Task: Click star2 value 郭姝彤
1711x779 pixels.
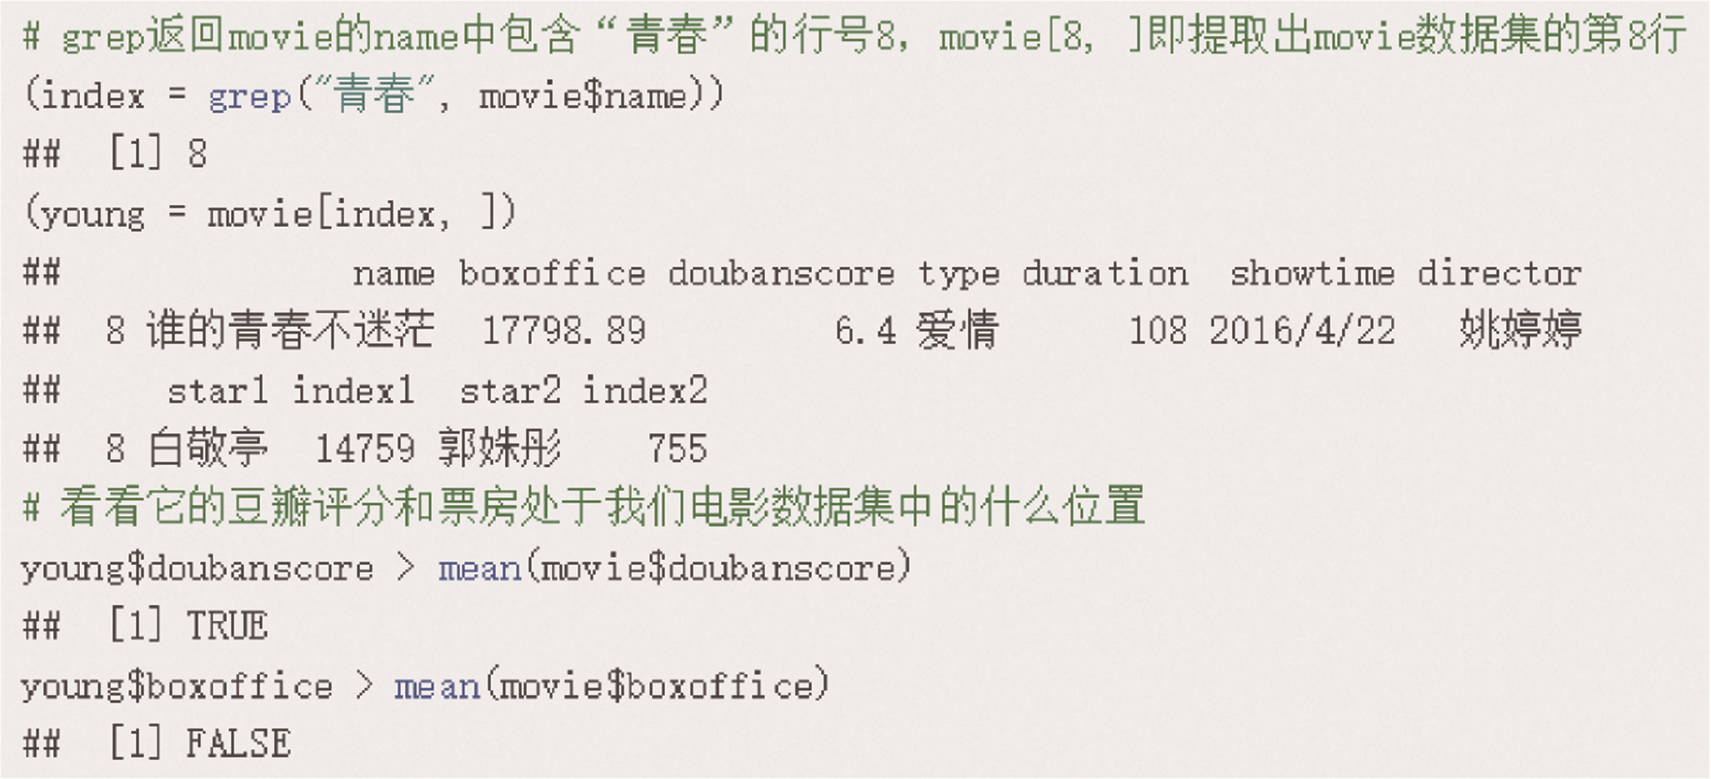Action: (500, 448)
